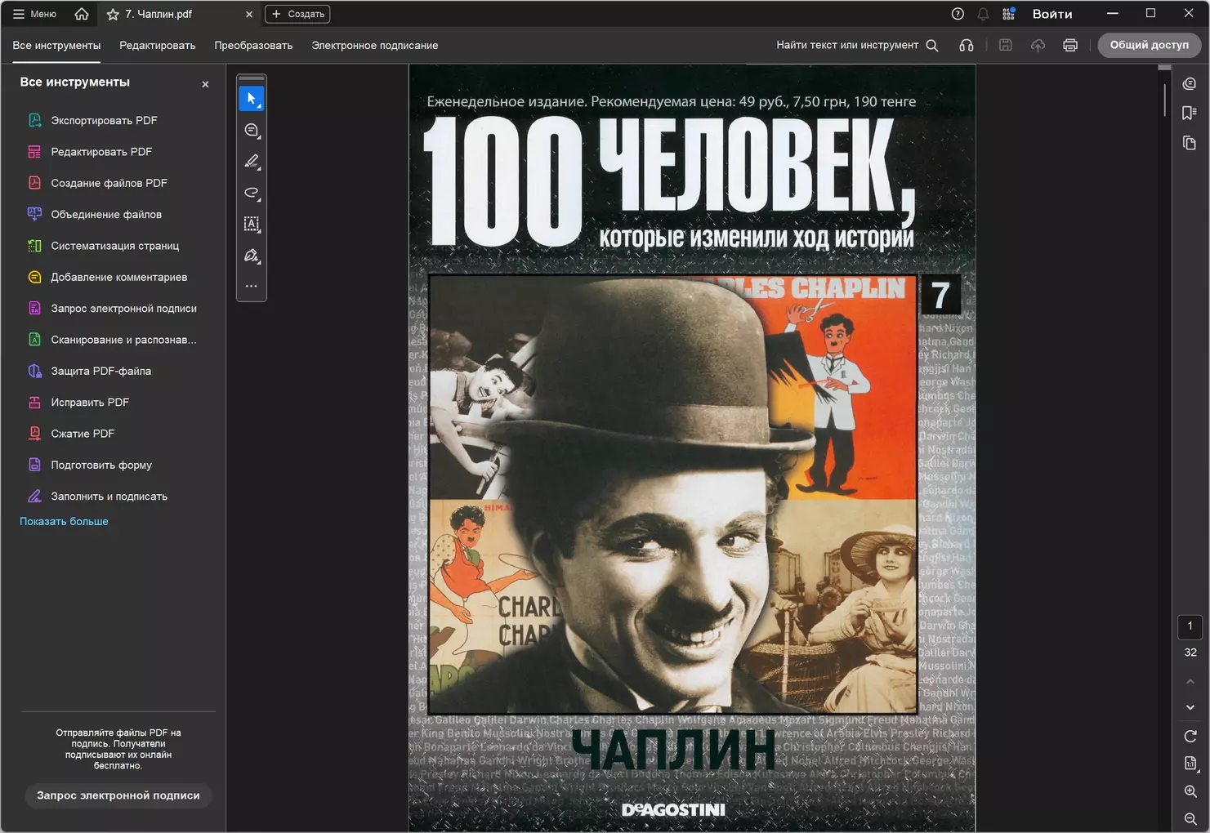View notifications bell
The width and height of the screenshot is (1210, 833).
(x=983, y=14)
